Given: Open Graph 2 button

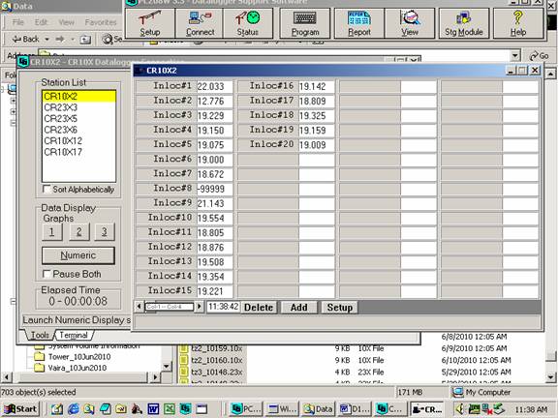Looking at the screenshot, I should 79,232.
